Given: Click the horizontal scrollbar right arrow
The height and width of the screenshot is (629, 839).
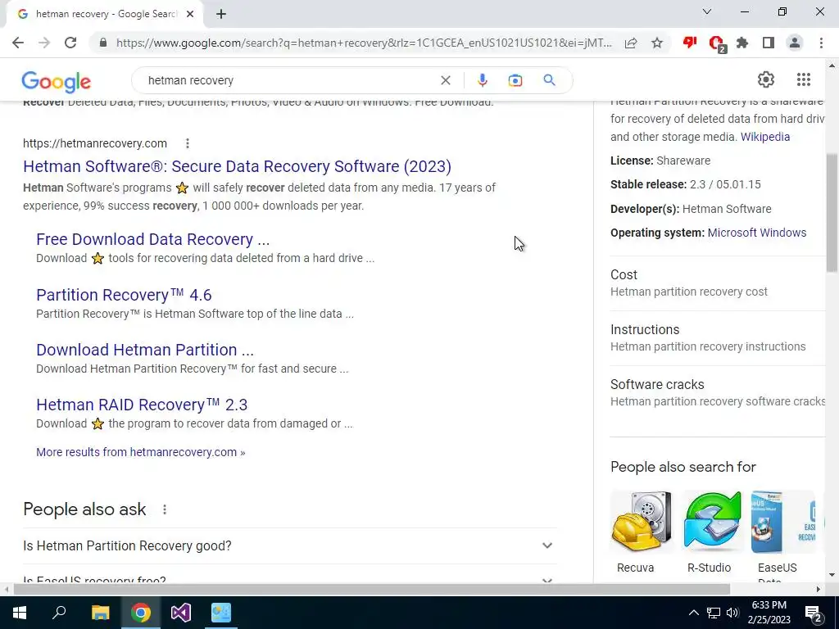Looking at the screenshot, I should (x=819, y=589).
